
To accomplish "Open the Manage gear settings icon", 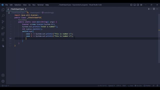I will point(3,81).
